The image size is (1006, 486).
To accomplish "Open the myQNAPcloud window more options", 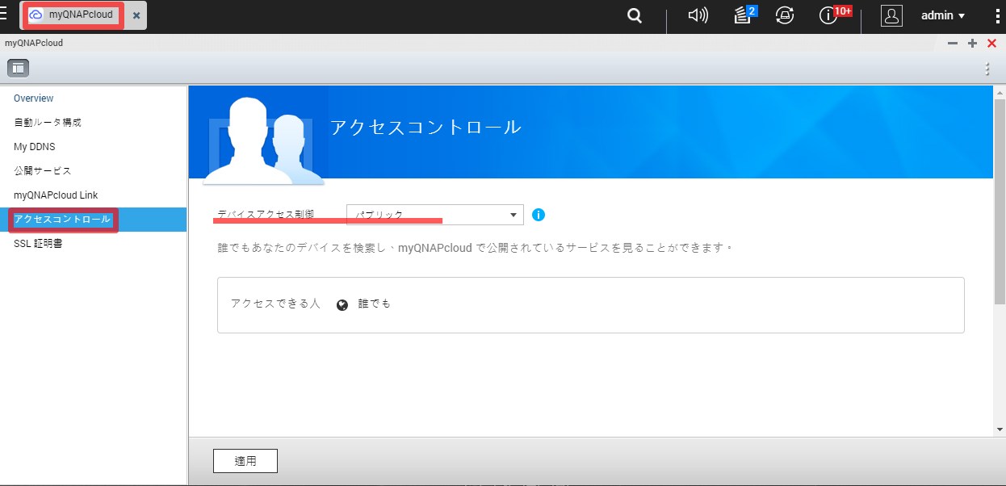I will pyautogui.click(x=987, y=69).
